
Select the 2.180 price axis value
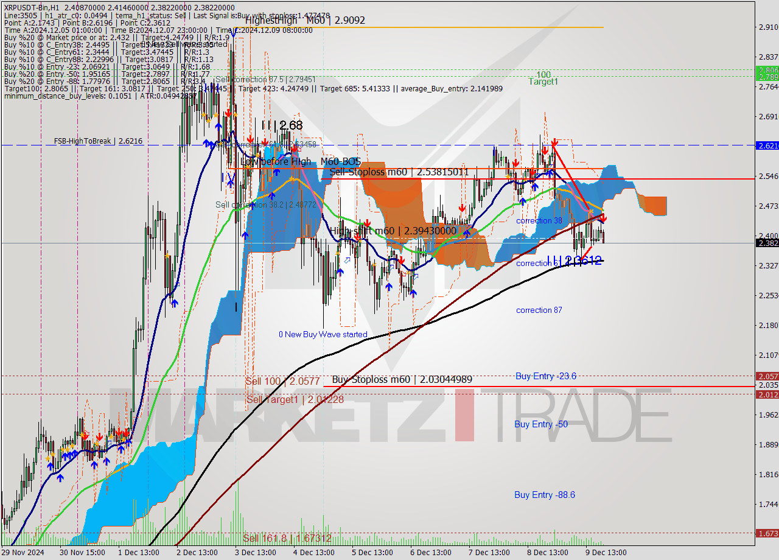(x=768, y=325)
